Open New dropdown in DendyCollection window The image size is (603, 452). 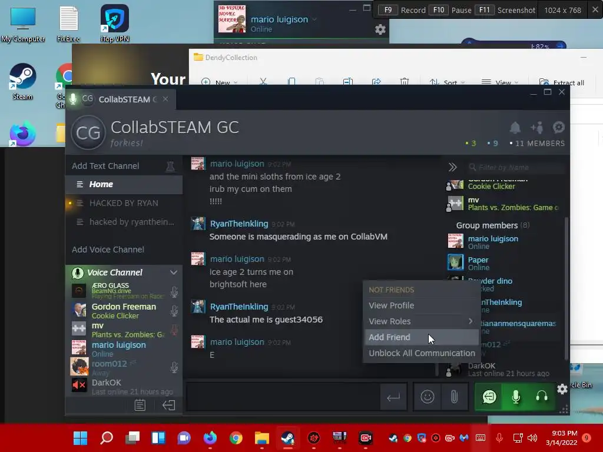click(x=220, y=82)
